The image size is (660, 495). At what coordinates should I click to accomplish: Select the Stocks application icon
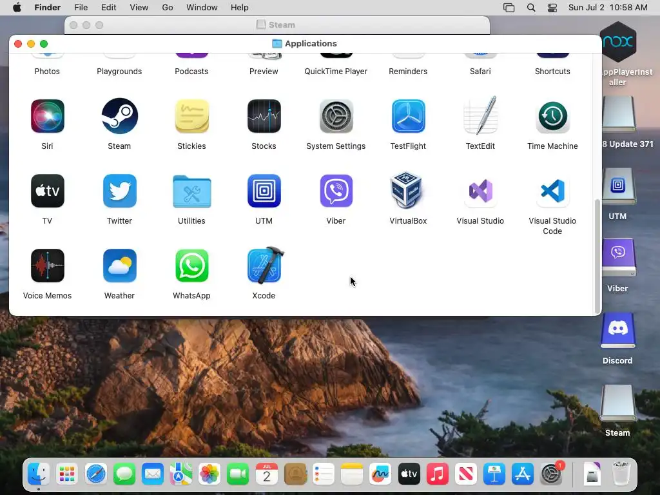(x=264, y=116)
